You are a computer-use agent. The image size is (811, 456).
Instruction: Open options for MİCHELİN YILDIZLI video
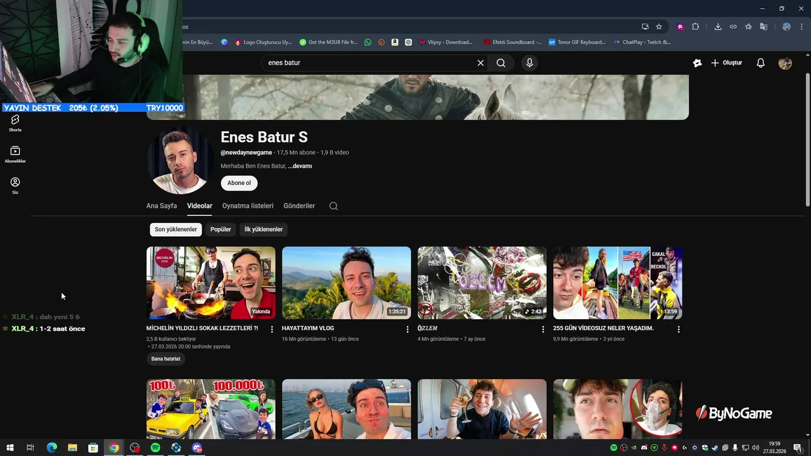click(x=272, y=329)
